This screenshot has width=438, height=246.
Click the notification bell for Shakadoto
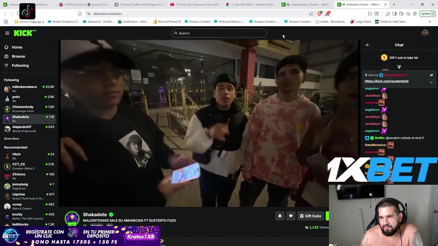coord(280,216)
